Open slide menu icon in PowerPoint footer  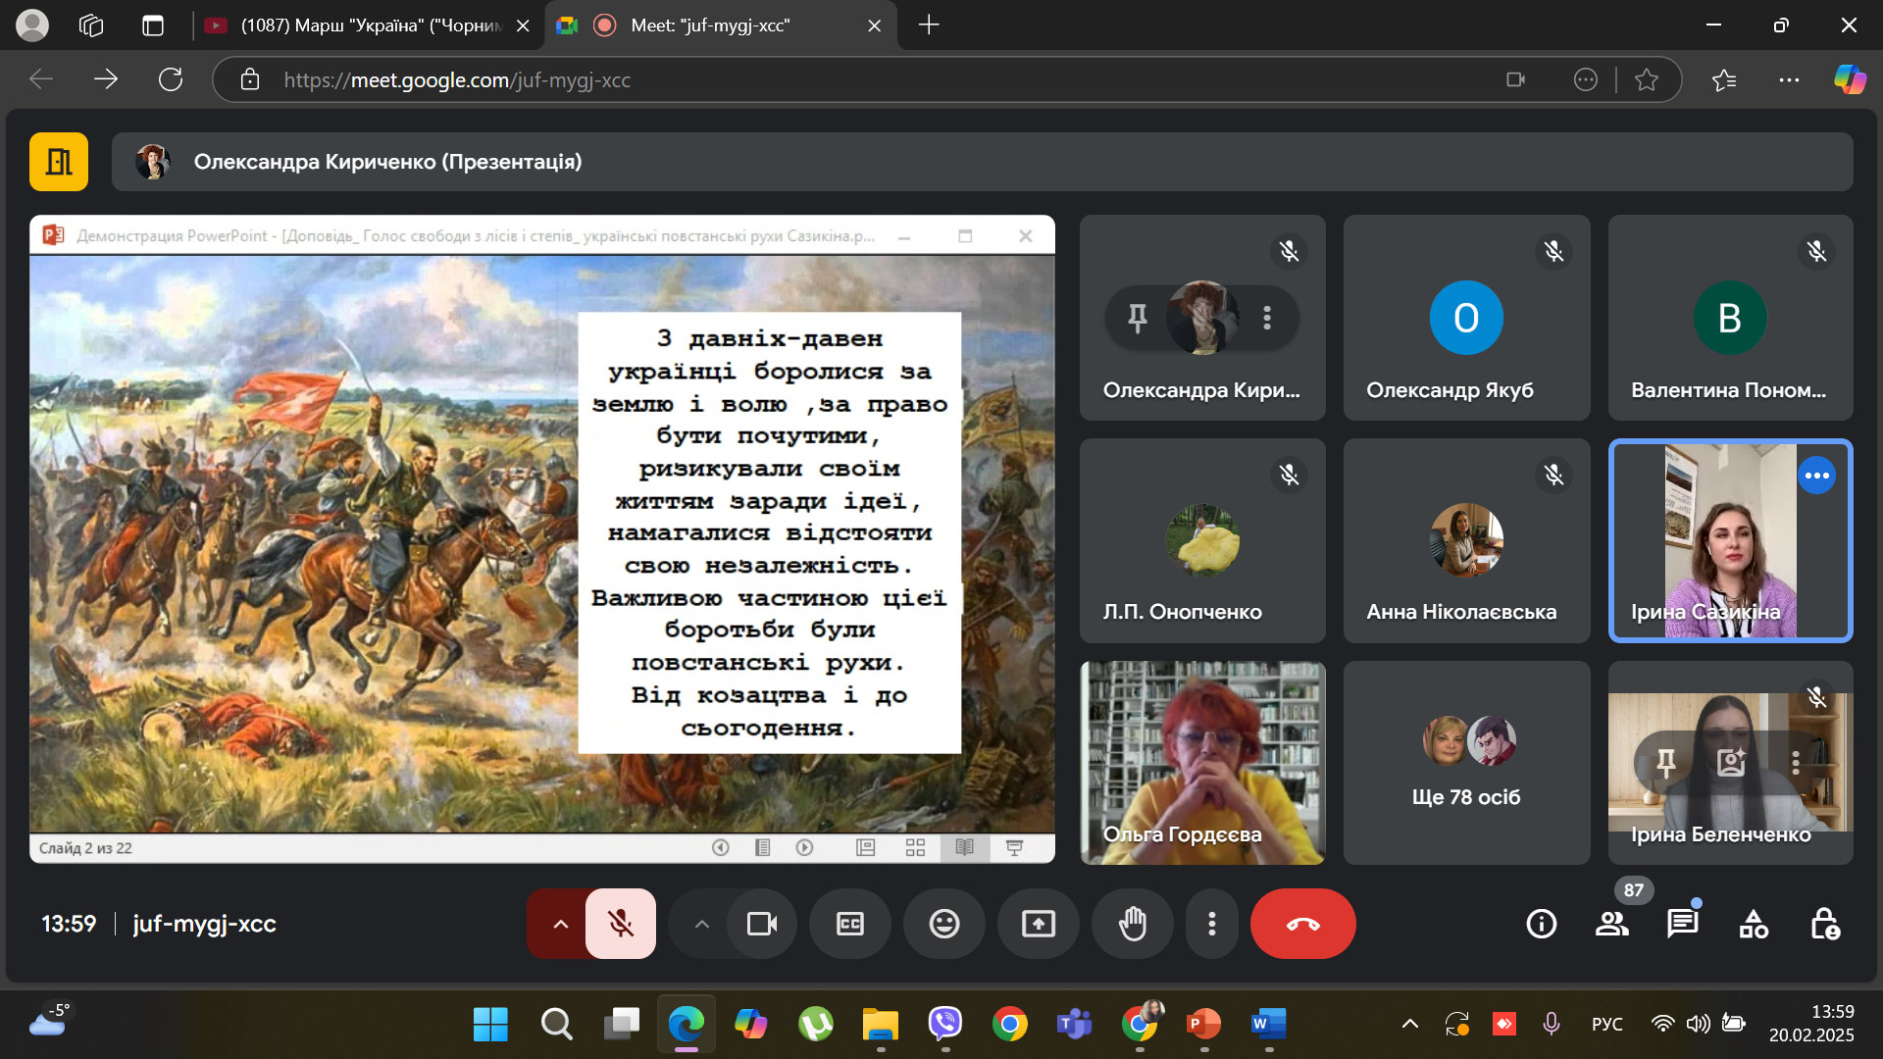click(763, 847)
